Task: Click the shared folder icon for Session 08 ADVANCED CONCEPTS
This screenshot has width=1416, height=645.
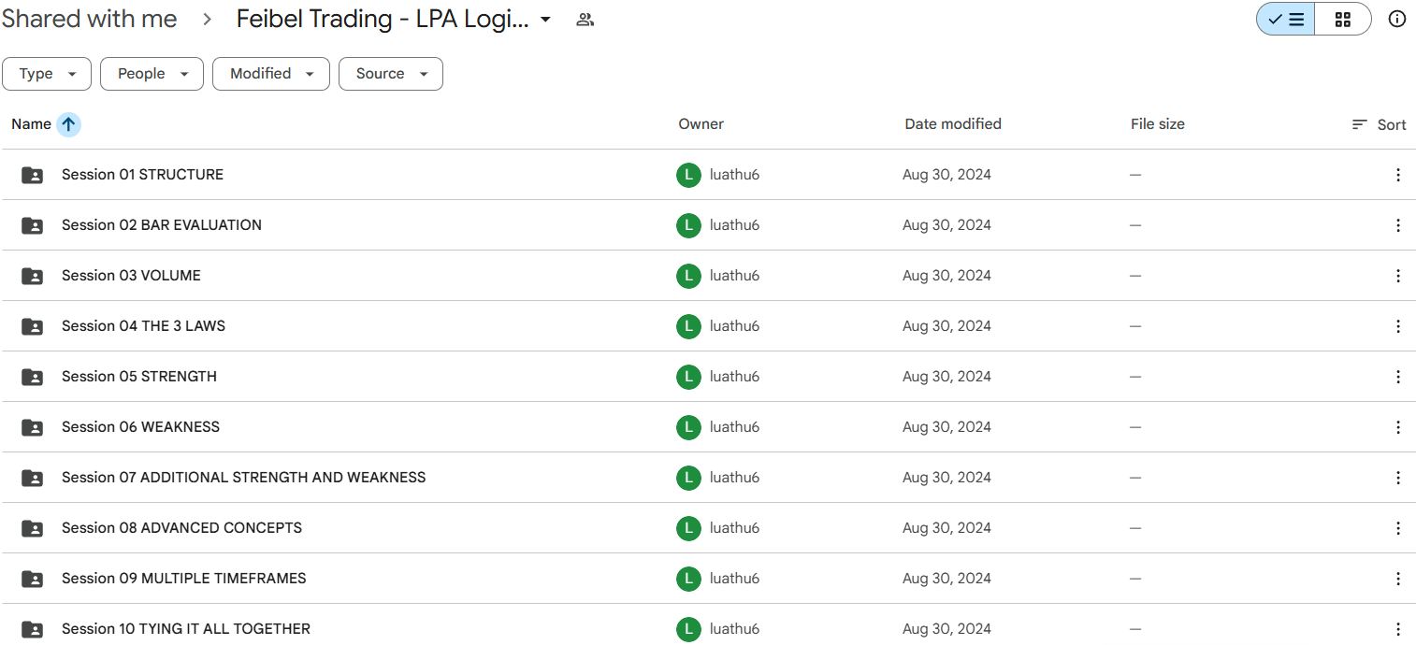Action: 32,528
